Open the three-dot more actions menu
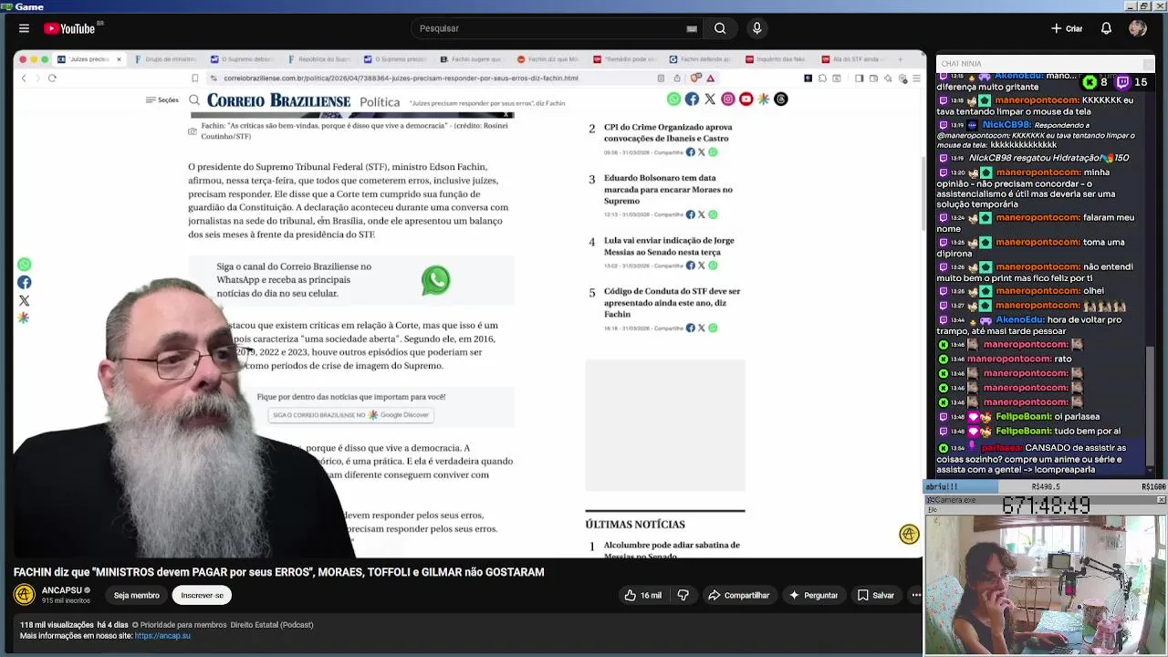 916,595
